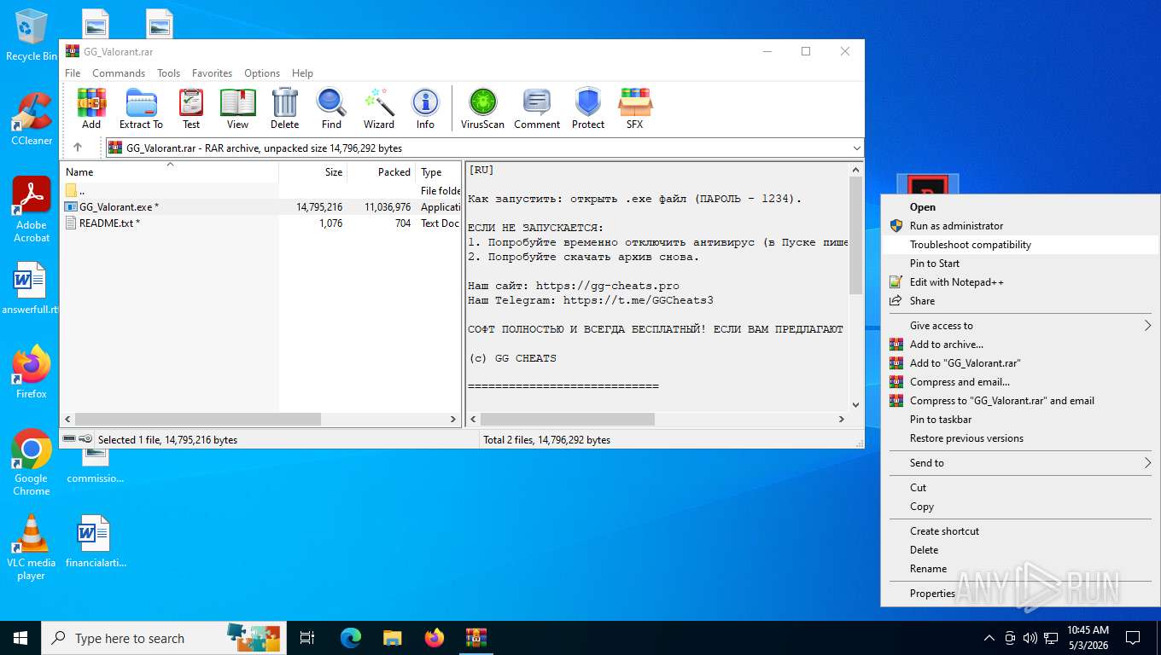This screenshot has height=655, width=1161.
Task: Open Firefox desktop shortcut
Action: coord(32,372)
